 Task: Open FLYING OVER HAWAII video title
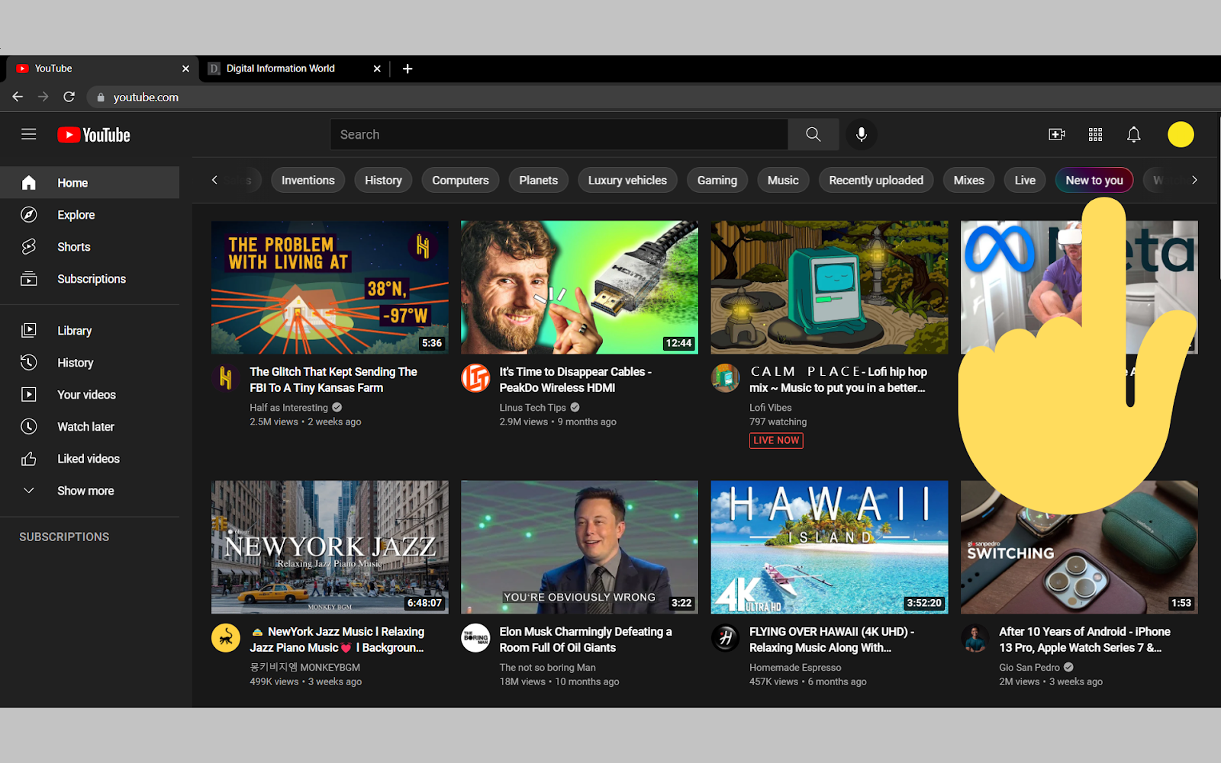[x=832, y=640]
